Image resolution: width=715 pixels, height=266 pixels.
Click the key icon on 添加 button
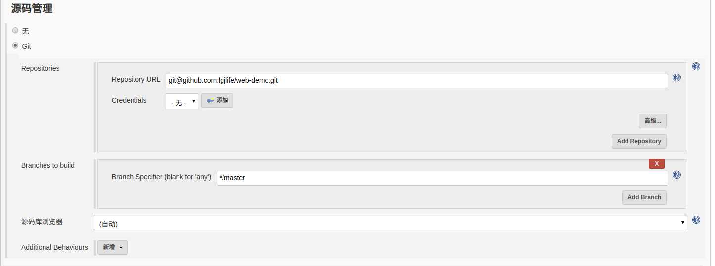tap(211, 101)
